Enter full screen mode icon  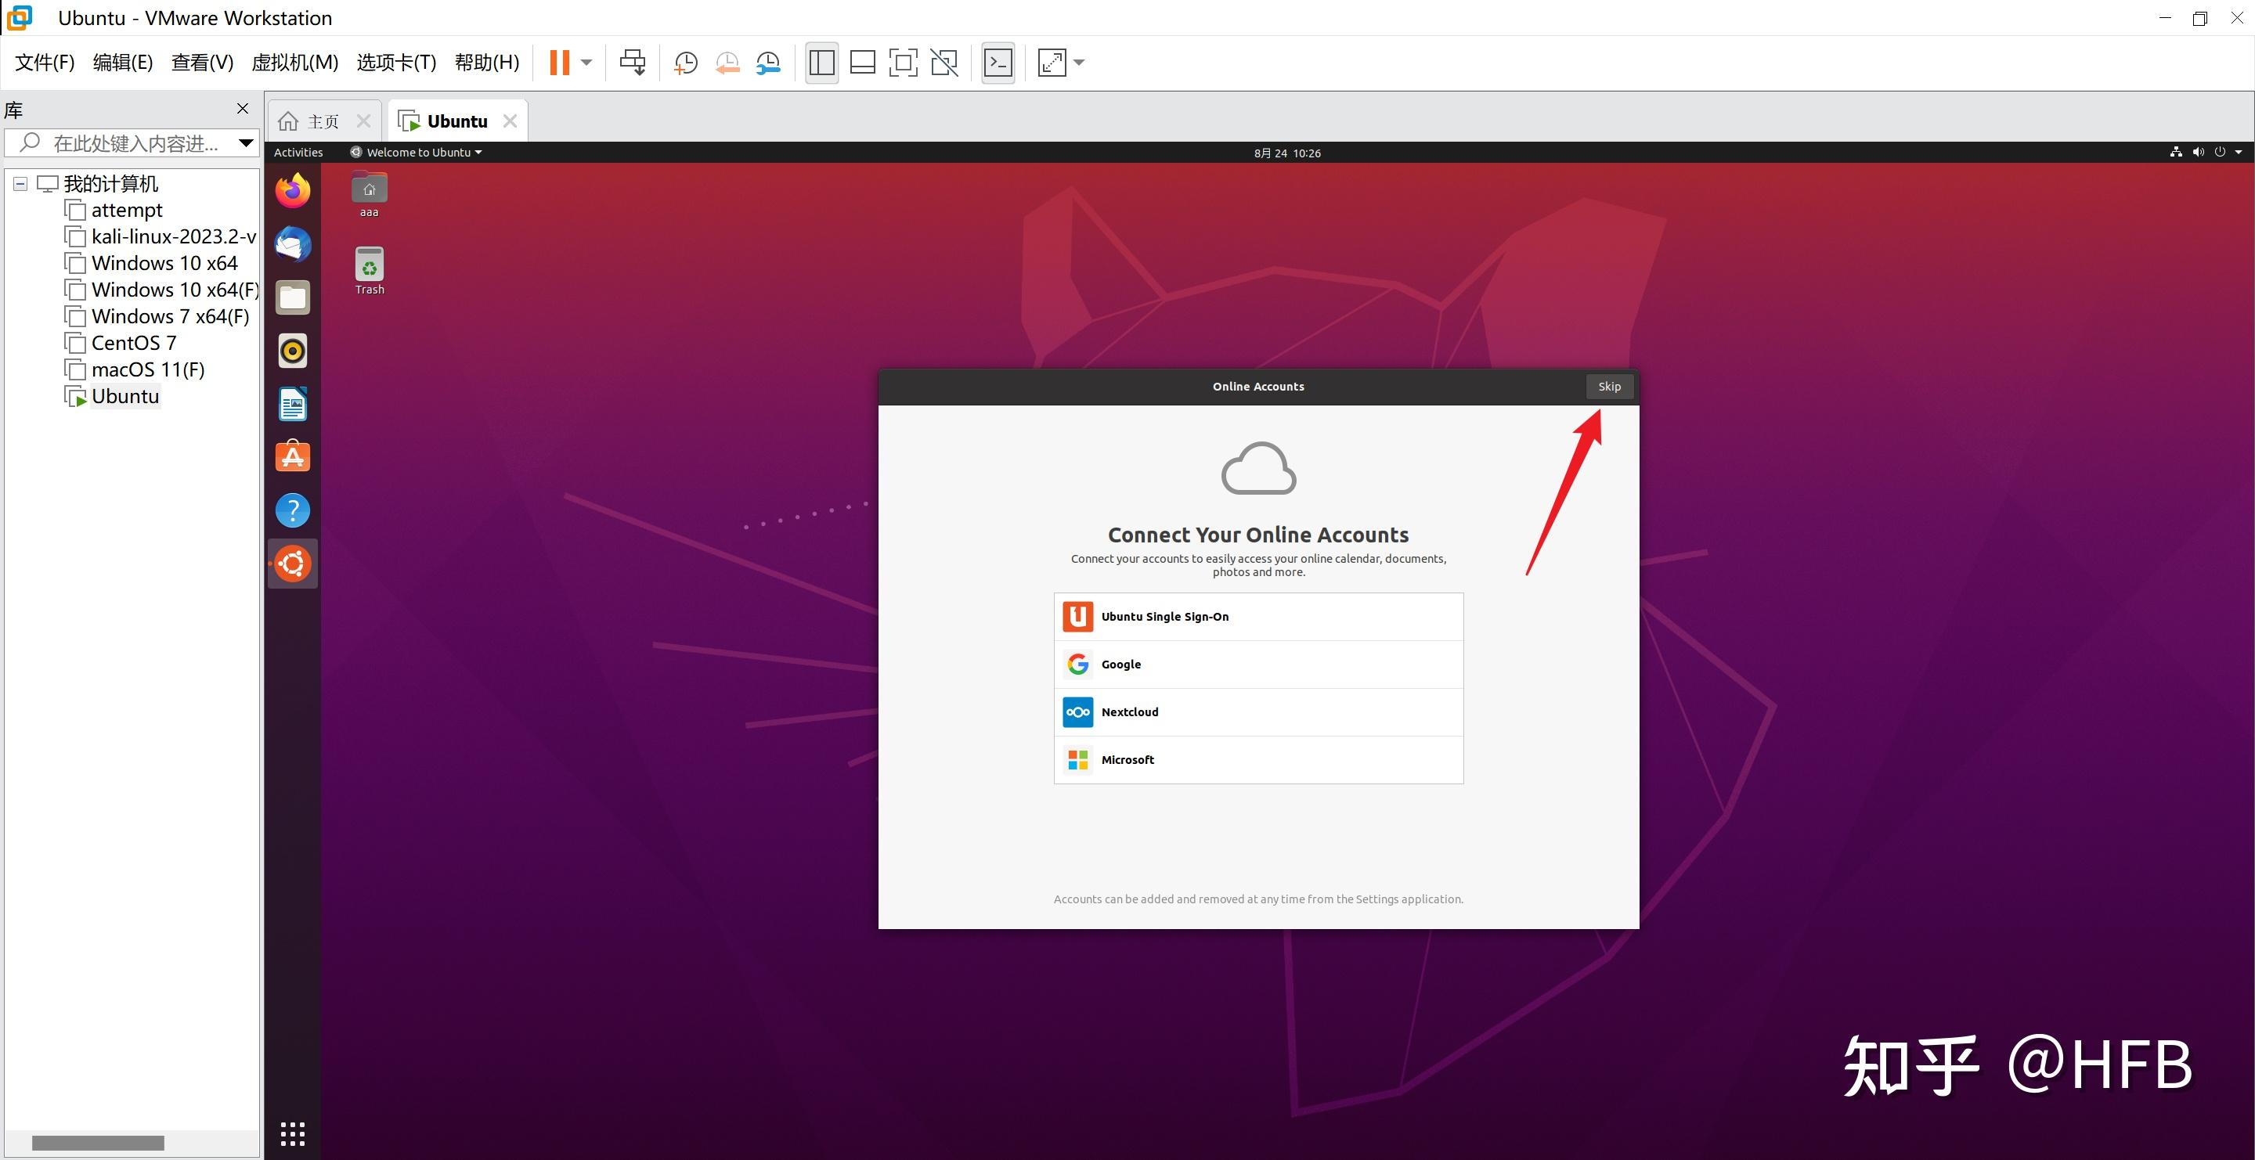(903, 62)
